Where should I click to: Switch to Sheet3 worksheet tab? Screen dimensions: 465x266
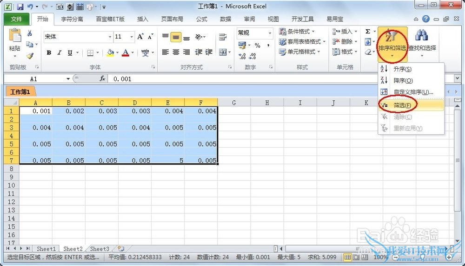click(x=100, y=249)
